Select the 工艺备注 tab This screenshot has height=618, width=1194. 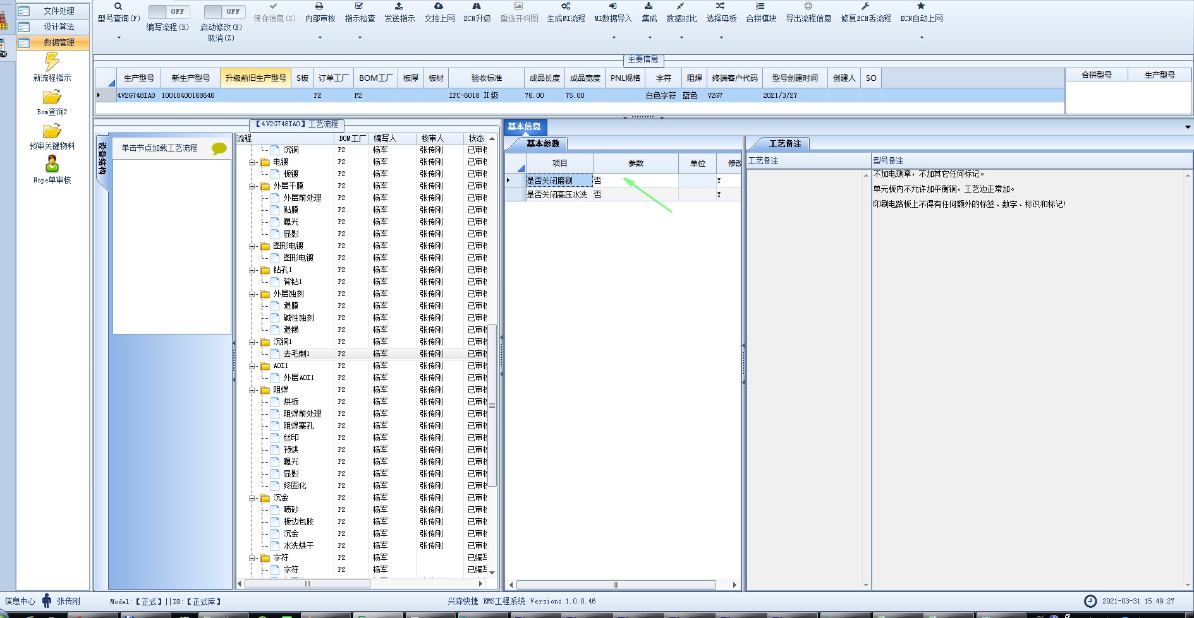click(x=784, y=143)
